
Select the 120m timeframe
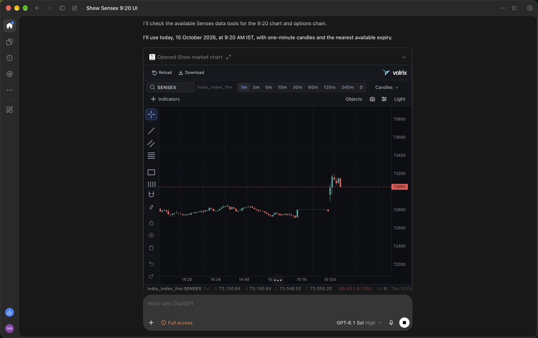(330, 88)
